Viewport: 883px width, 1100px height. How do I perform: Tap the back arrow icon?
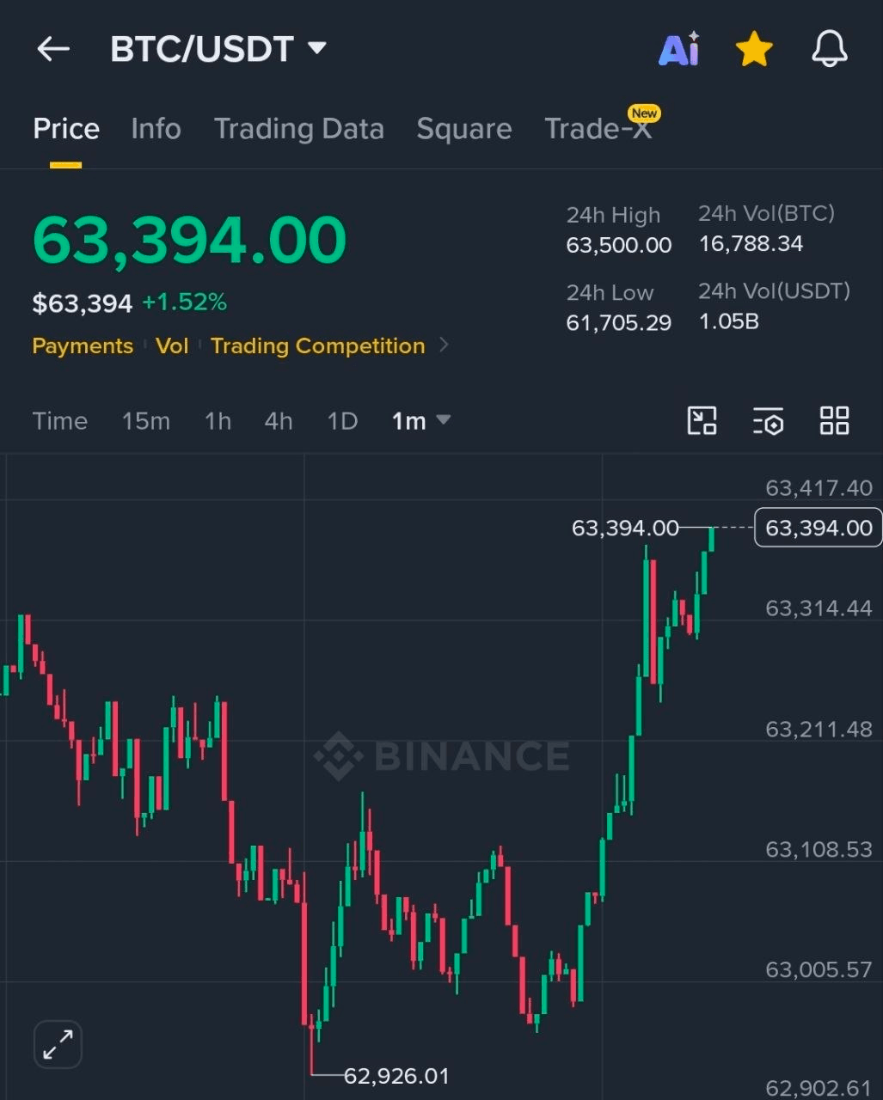pos(53,49)
